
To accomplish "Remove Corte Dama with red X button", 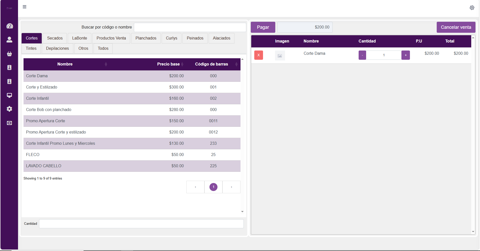I will click(x=259, y=55).
